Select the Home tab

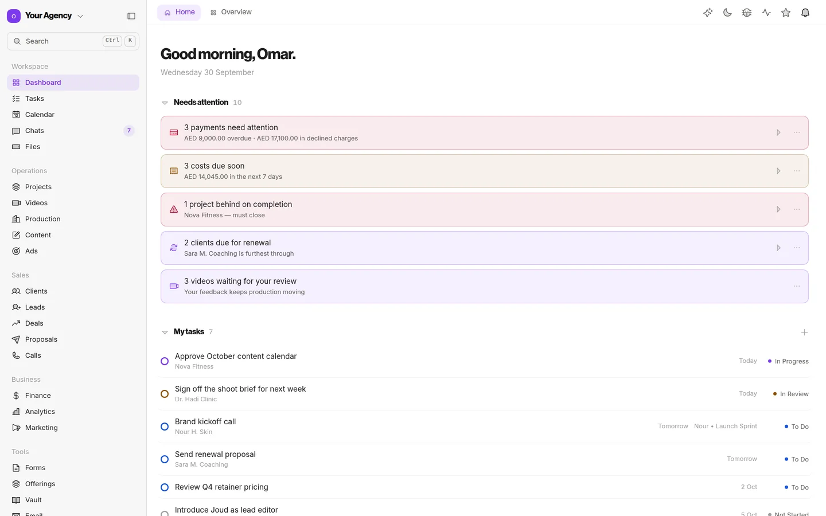pyautogui.click(x=179, y=12)
